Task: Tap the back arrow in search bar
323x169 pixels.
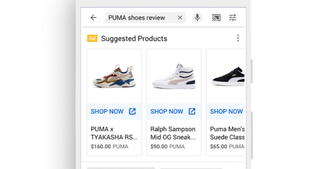Action: [x=93, y=18]
